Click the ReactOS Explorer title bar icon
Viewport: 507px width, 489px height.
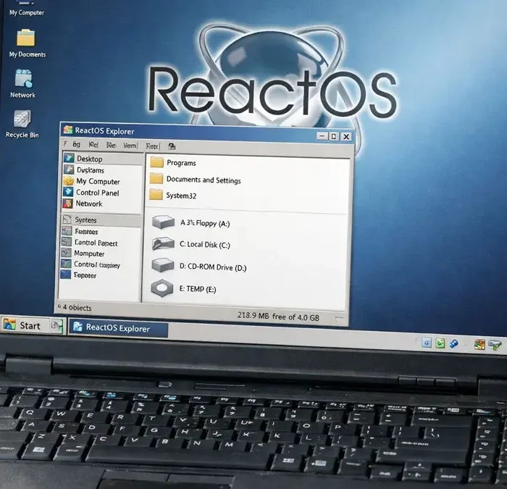pyautogui.click(x=68, y=130)
